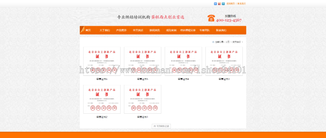The image size is (326, 138).
Task: Open certificate thumbnail above 荣誉证书1
Action: click(143, 99)
